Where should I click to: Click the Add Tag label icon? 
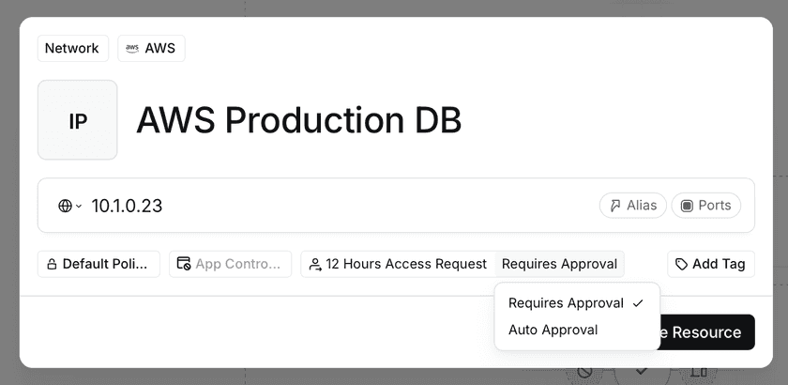coord(681,264)
